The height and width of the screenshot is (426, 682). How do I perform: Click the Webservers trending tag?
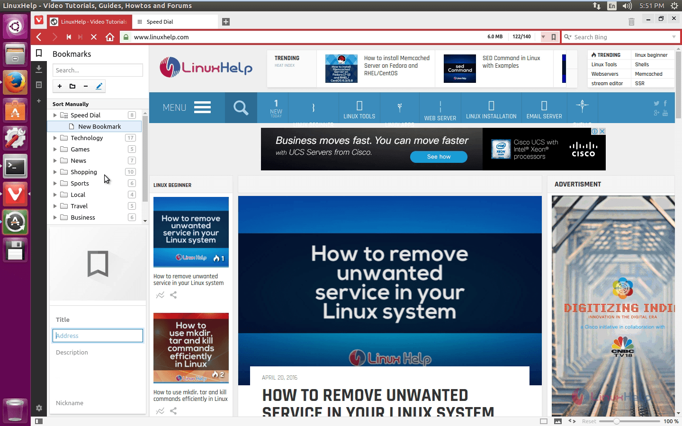tap(605, 74)
